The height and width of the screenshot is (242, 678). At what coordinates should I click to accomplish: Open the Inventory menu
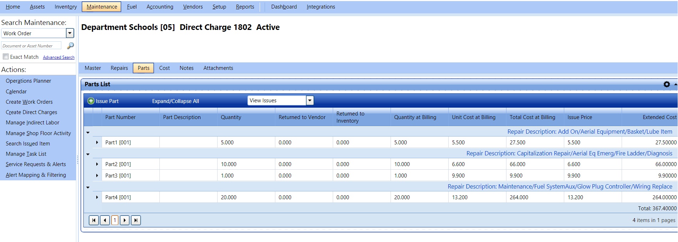(66, 7)
